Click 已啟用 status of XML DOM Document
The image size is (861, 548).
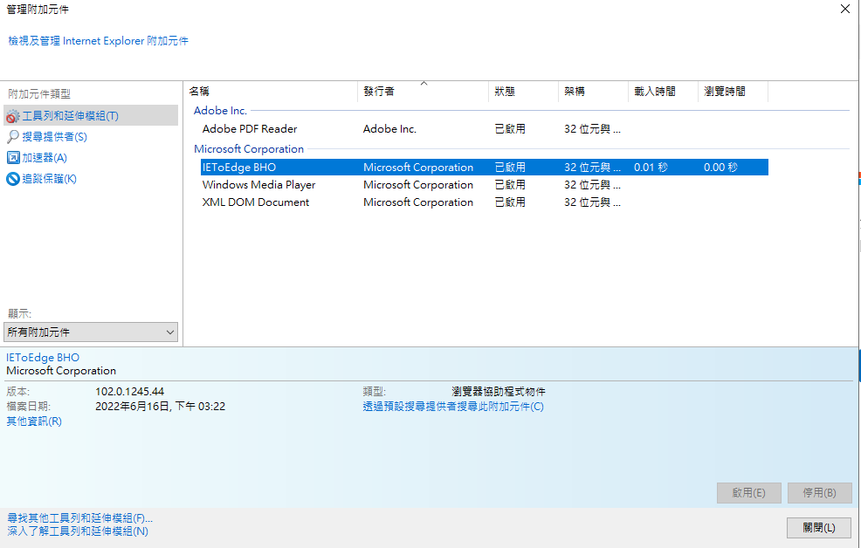pos(510,202)
